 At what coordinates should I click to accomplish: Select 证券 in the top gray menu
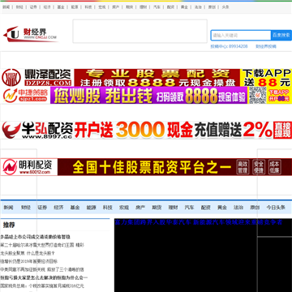(x=33, y=7)
